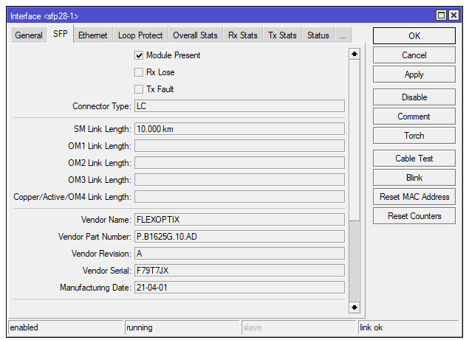Screen dimensions: 469x340
Task: View the Tx Stats tab
Action: [282, 35]
